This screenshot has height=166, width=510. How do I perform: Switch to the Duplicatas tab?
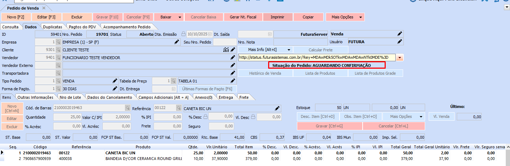click(x=53, y=27)
